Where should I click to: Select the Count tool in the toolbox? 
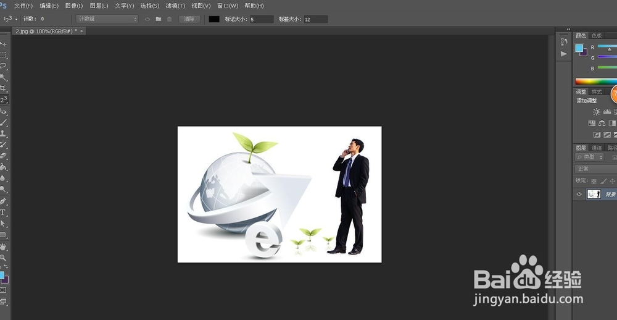point(3,99)
